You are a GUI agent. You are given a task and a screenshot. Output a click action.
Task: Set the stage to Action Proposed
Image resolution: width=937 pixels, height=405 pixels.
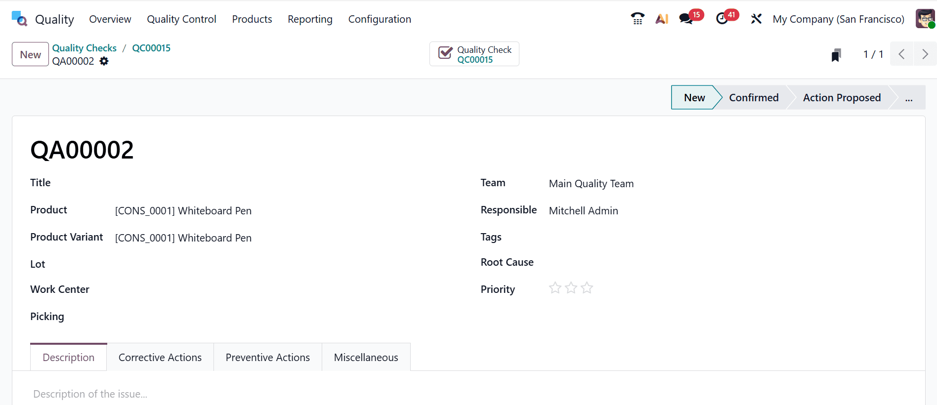point(842,97)
